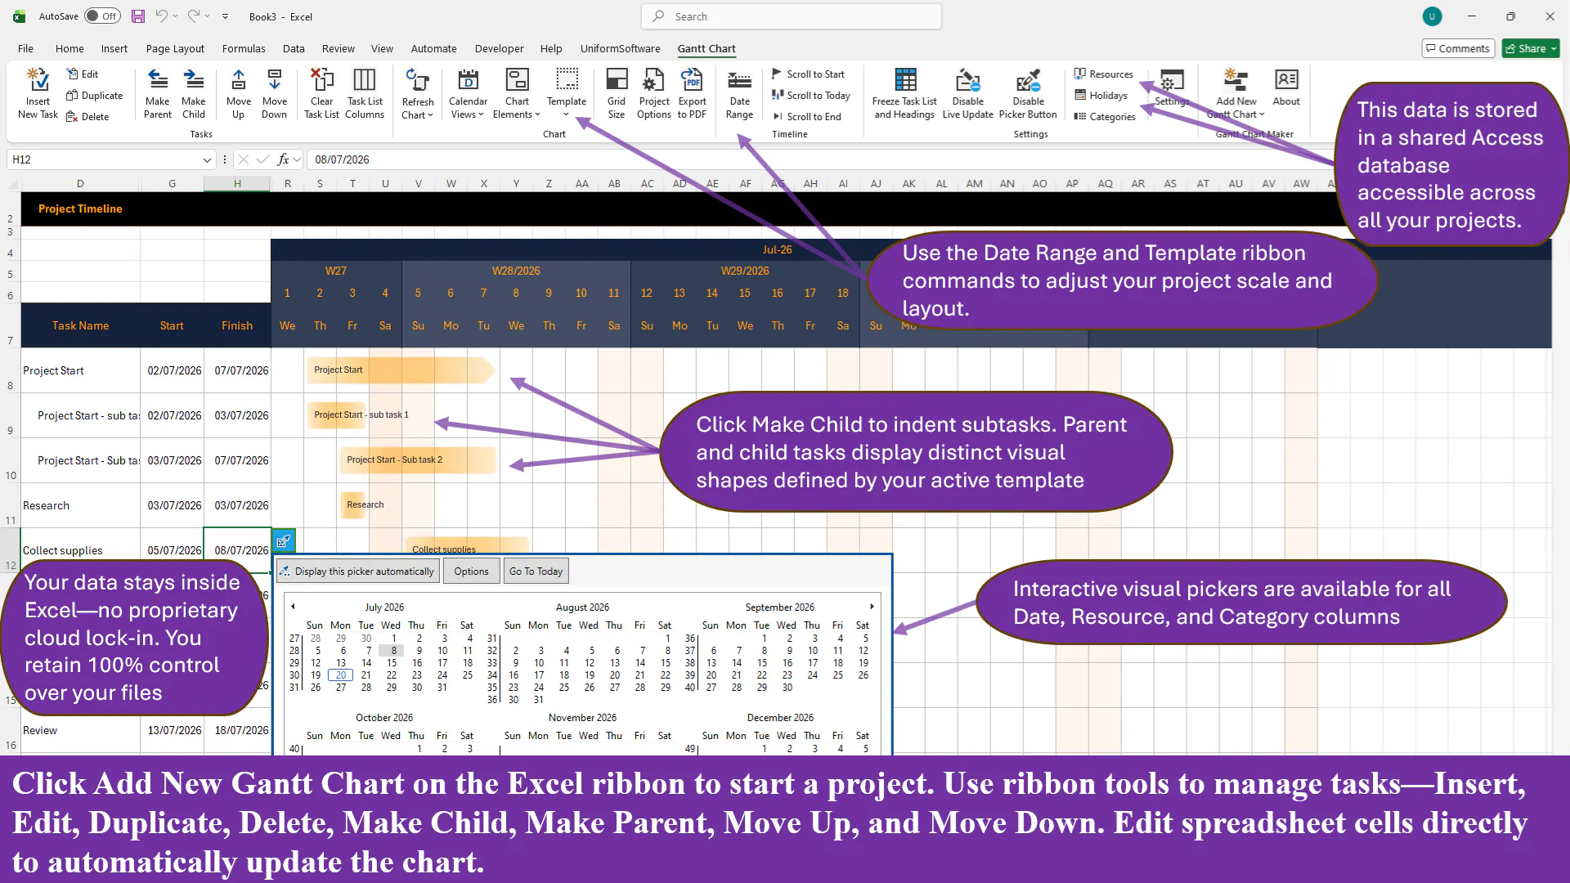Click the Options button in date picker
The width and height of the screenshot is (1570, 883).
[471, 571]
